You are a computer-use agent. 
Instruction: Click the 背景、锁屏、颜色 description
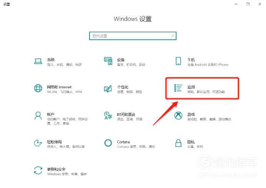coord(130,92)
